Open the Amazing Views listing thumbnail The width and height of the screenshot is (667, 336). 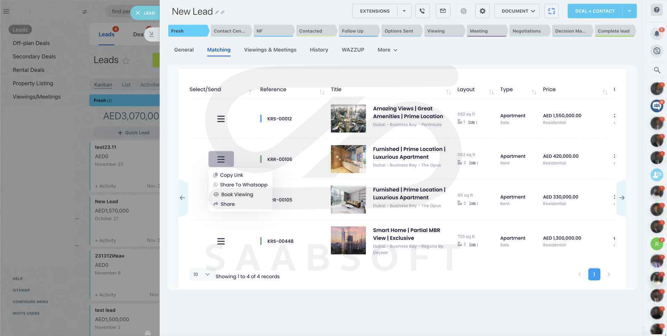(x=348, y=118)
